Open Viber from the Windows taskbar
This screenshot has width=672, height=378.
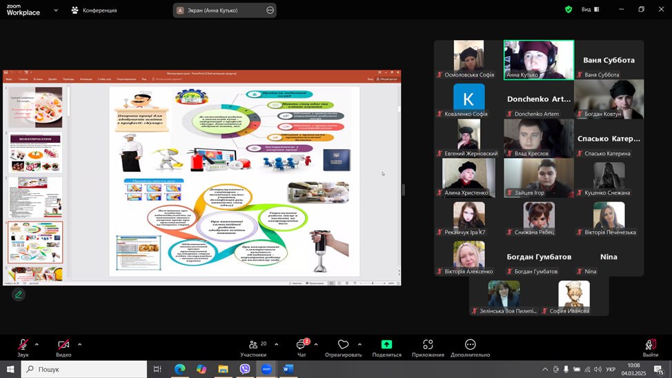244,369
